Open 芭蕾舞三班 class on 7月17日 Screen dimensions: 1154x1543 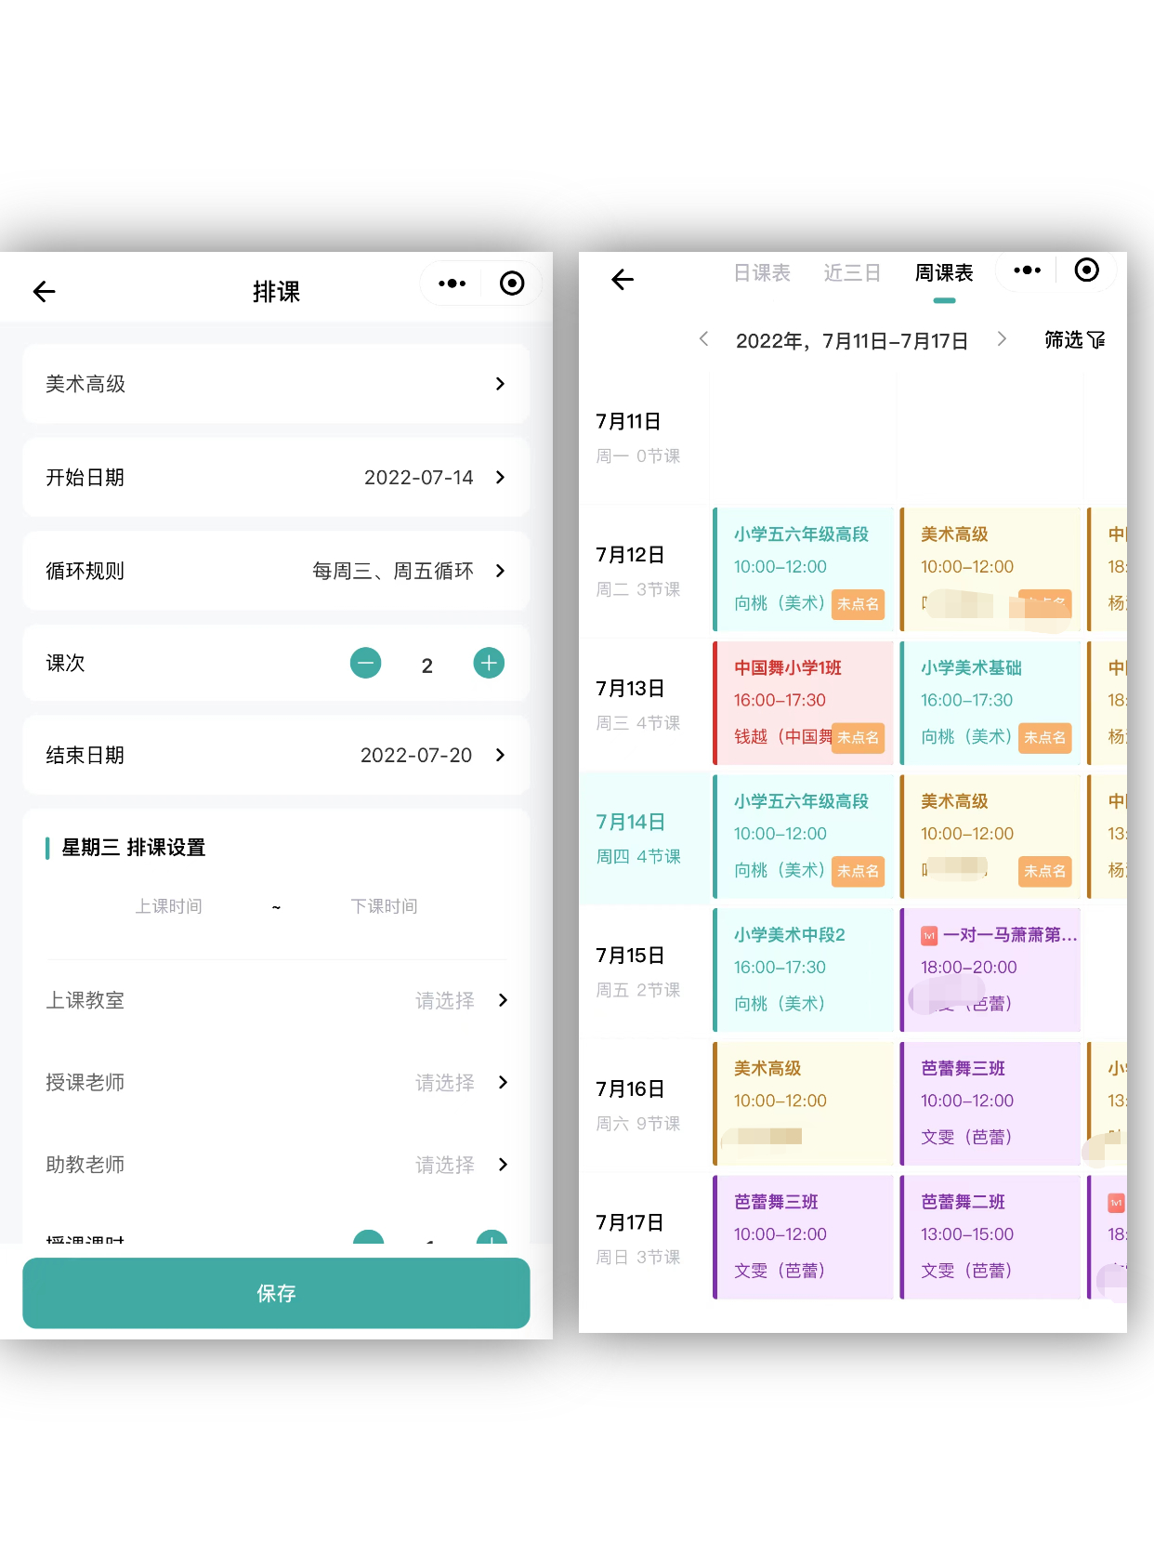click(803, 1237)
